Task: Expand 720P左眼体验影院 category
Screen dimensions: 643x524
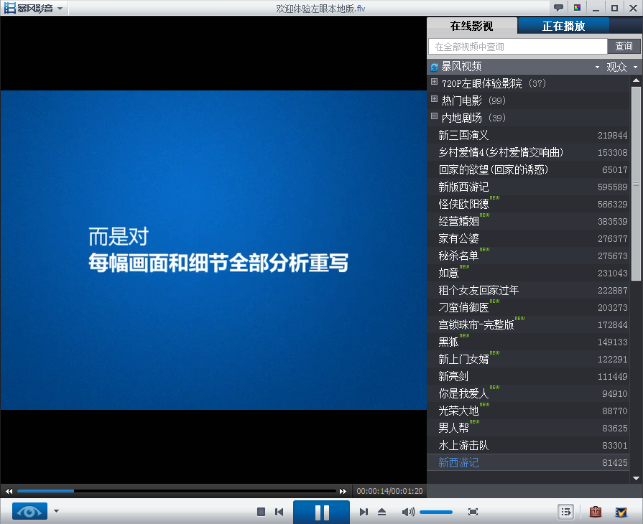Action: [x=434, y=82]
